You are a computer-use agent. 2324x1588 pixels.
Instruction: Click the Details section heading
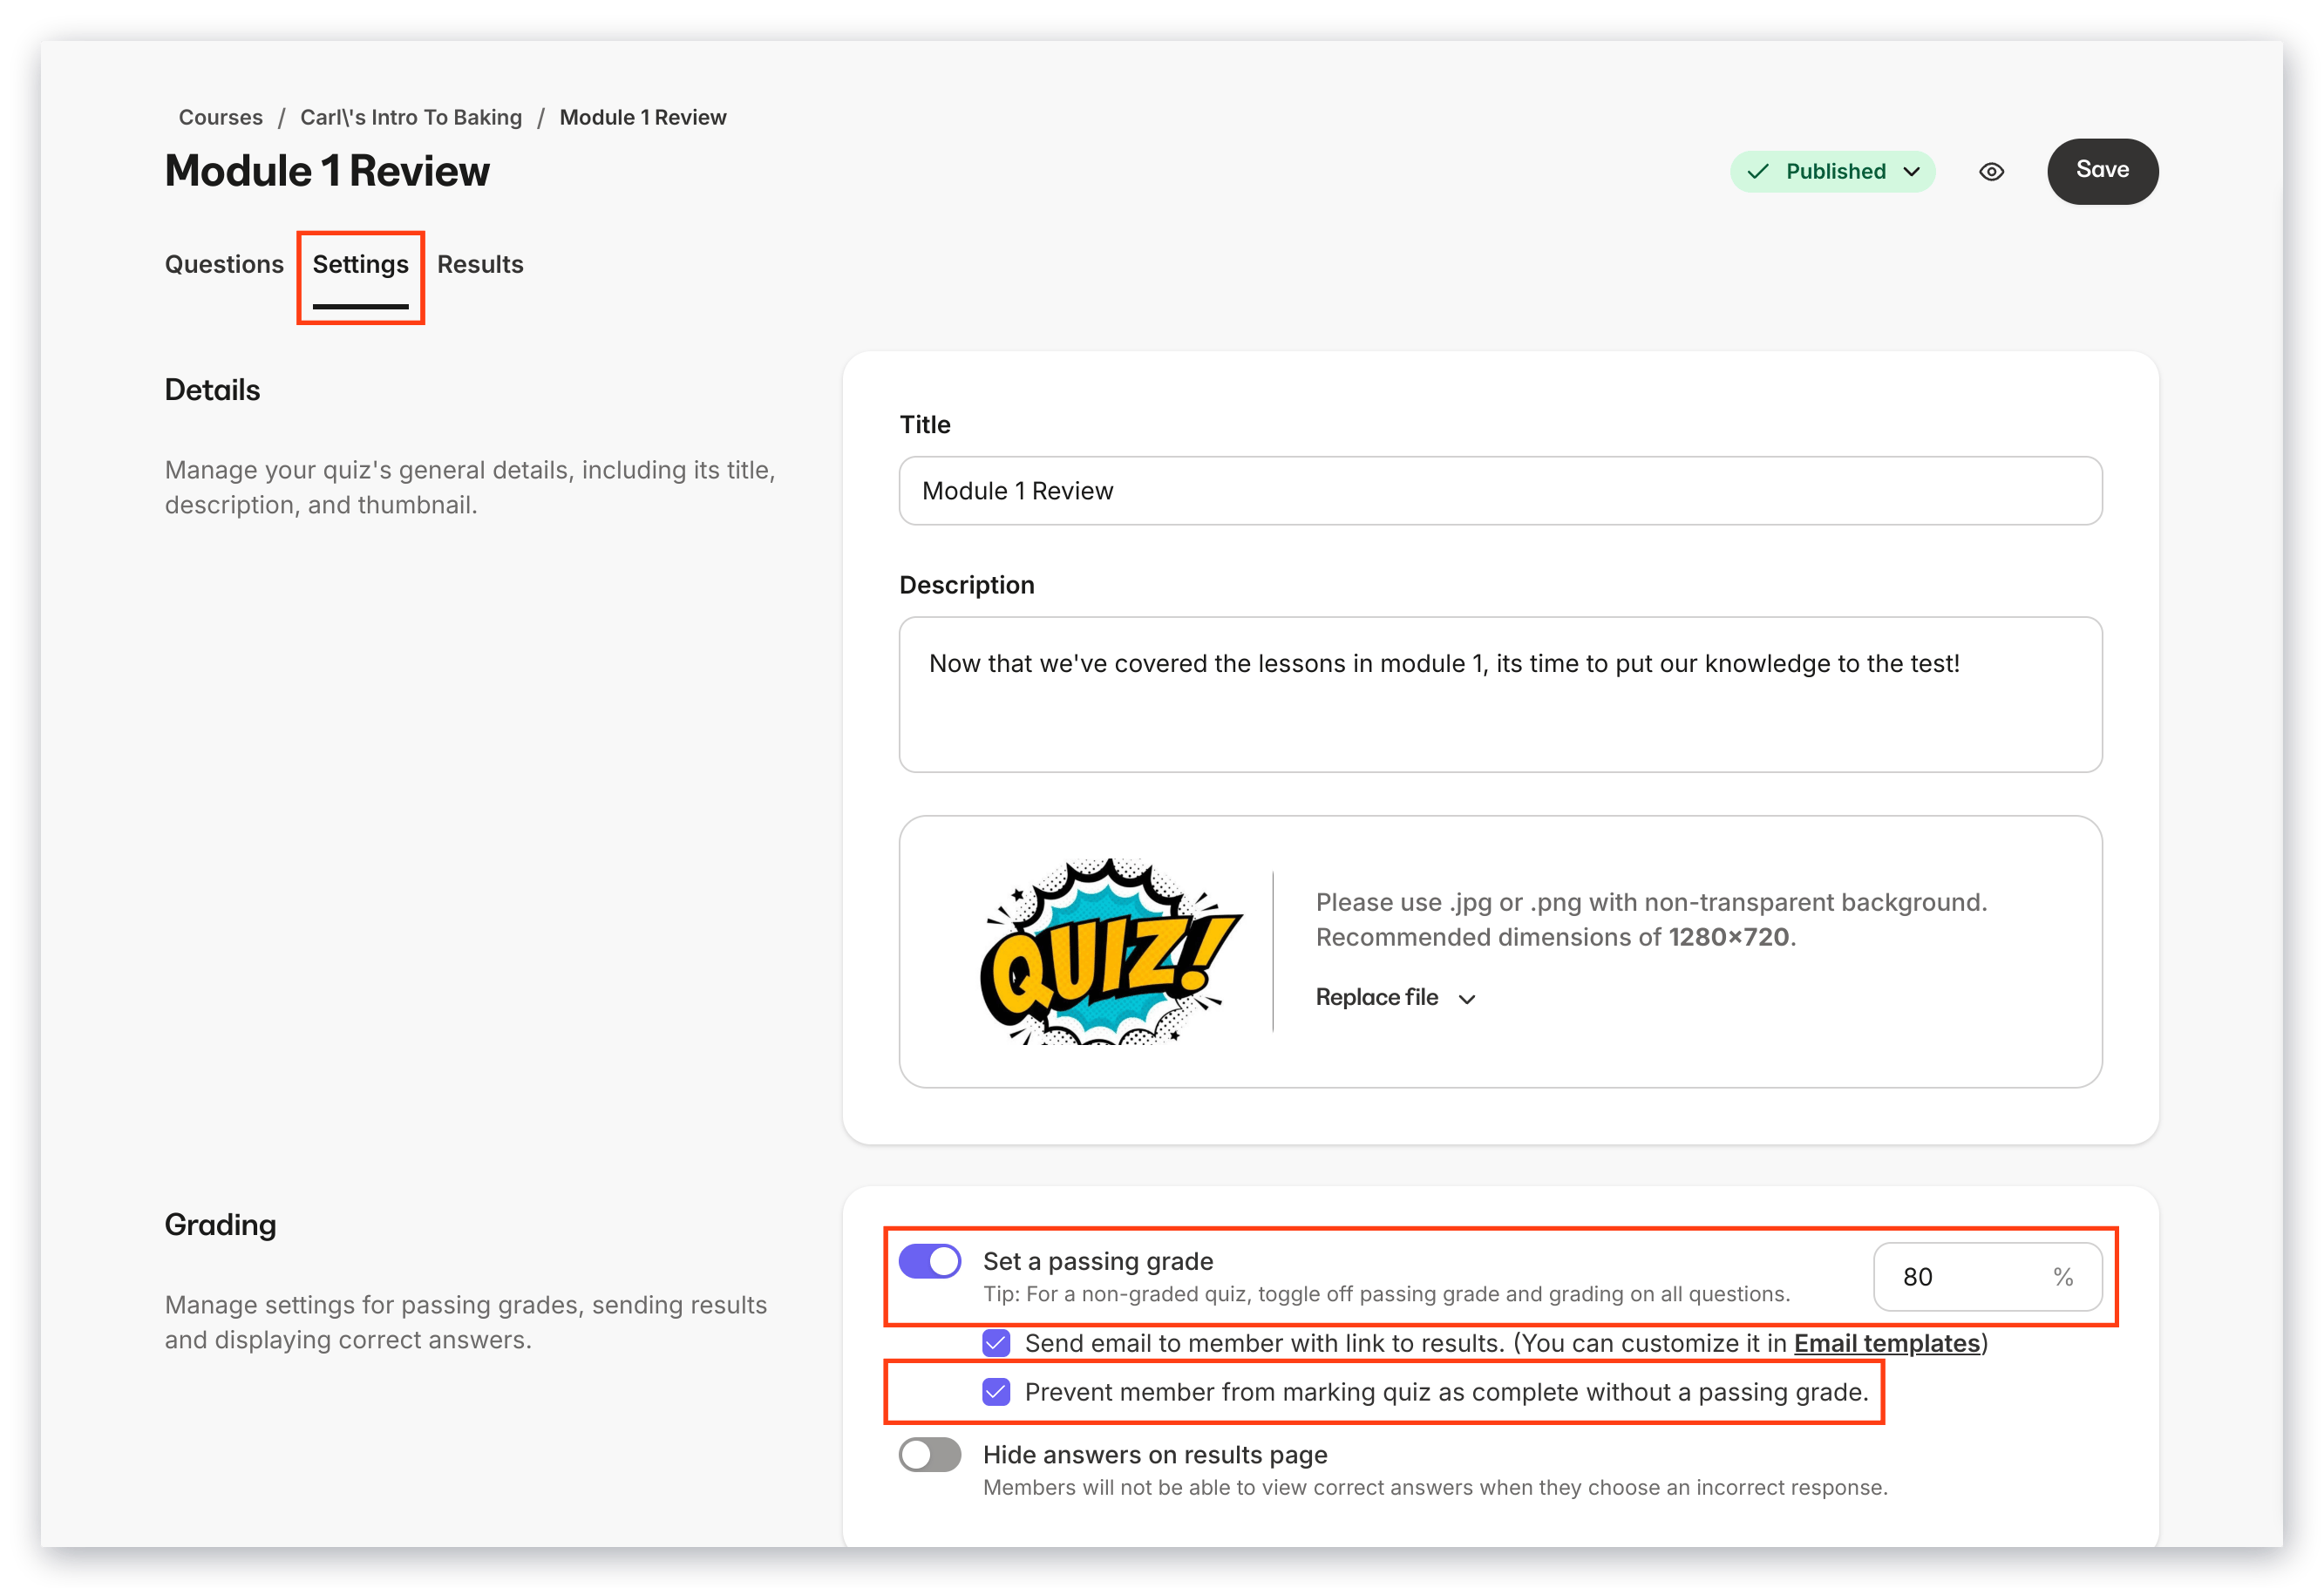coord(212,390)
